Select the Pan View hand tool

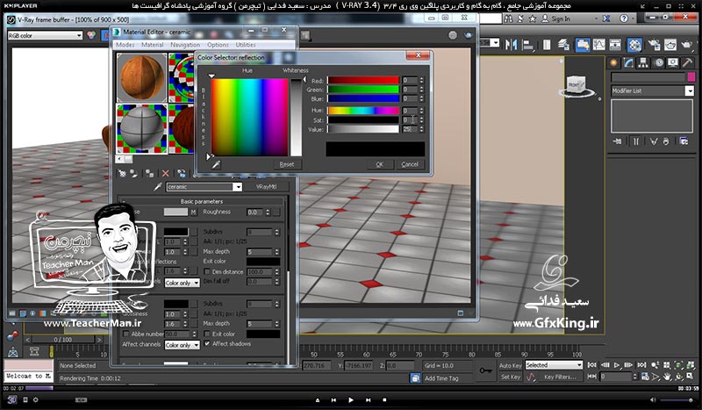tap(668, 377)
